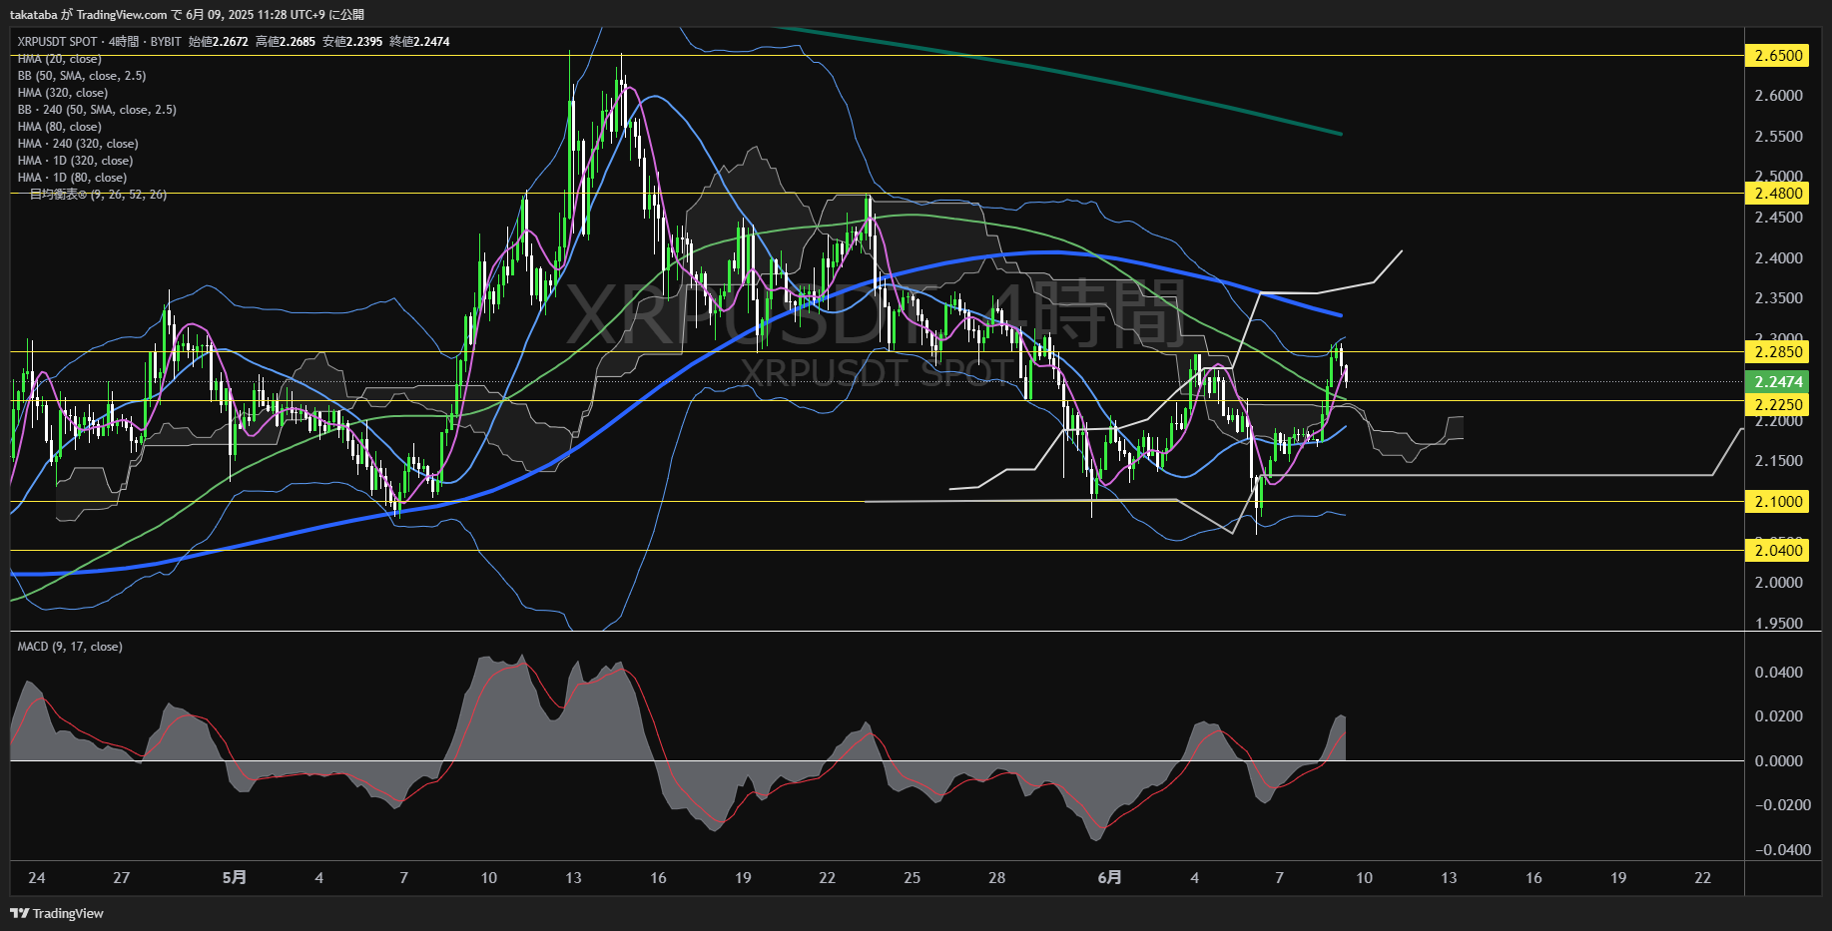Click the 高値 2.2685 high value
1832x931 pixels.
point(286,42)
